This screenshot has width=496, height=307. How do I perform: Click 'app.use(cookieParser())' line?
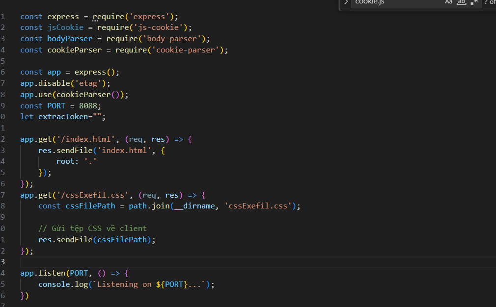tap(74, 95)
